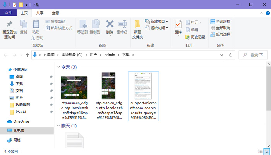This screenshot has width=271, height=155.
Task: Open the quick access toolbar customize dropdown
Action: click(x=26, y=5)
